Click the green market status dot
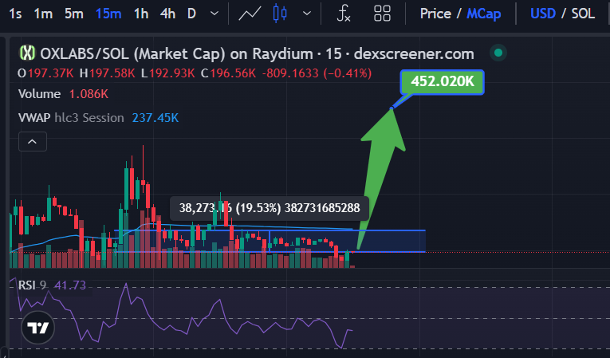 (x=498, y=53)
